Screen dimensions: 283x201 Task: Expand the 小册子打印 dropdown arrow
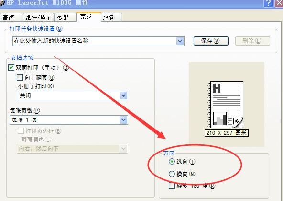pyautogui.click(x=124, y=95)
